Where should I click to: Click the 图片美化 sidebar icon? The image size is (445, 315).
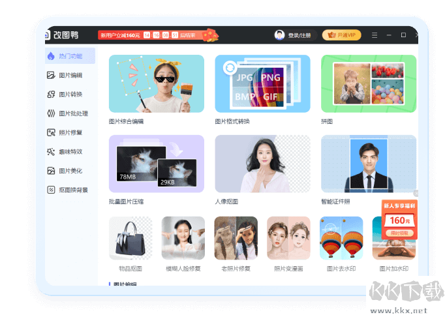51,171
